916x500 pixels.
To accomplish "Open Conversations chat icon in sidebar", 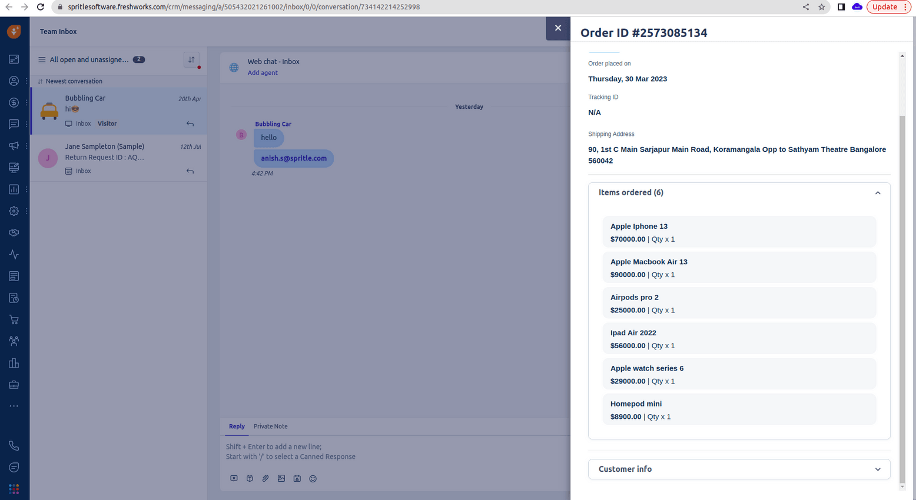I will coord(14,124).
